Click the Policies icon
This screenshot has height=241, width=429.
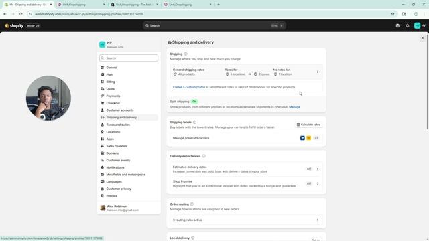point(103,196)
